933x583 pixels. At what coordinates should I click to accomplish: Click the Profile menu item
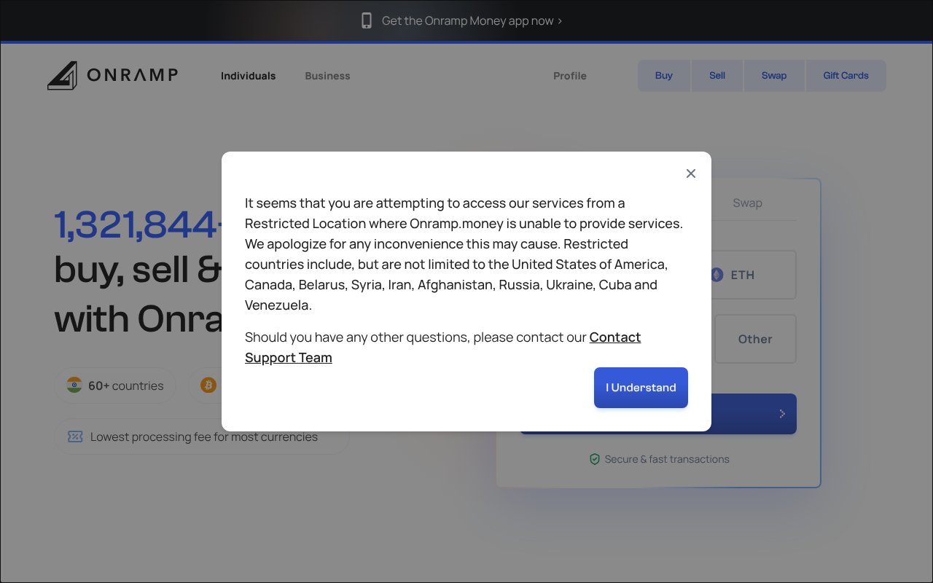[569, 76]
